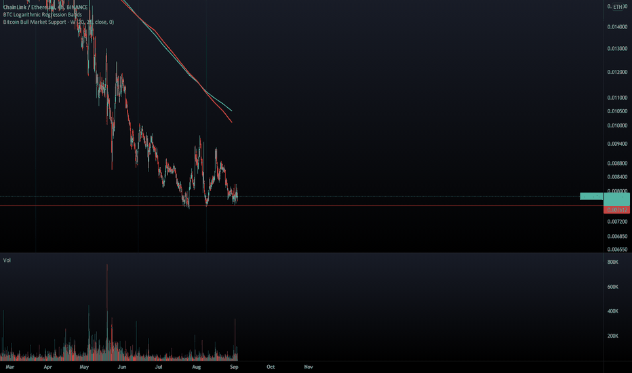Image resolution: width=632 pixels, height=373 pixels.
Task: Click the 600K volume axis label
Action: tap(612, 287)
